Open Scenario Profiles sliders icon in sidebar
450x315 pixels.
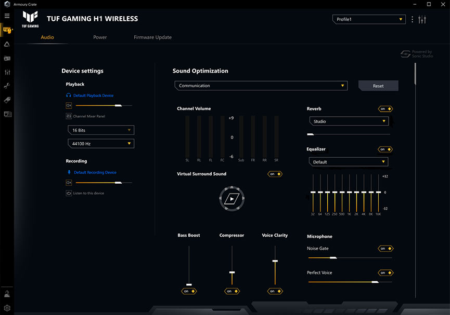(7, 72)
